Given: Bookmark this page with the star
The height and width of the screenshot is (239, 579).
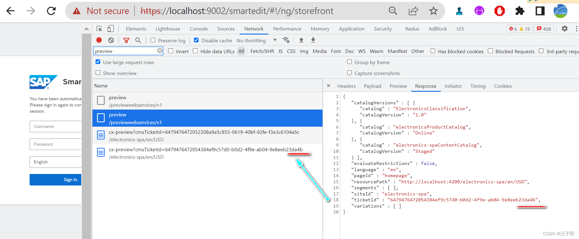Looking at the screenshot, I should (433, 11).
